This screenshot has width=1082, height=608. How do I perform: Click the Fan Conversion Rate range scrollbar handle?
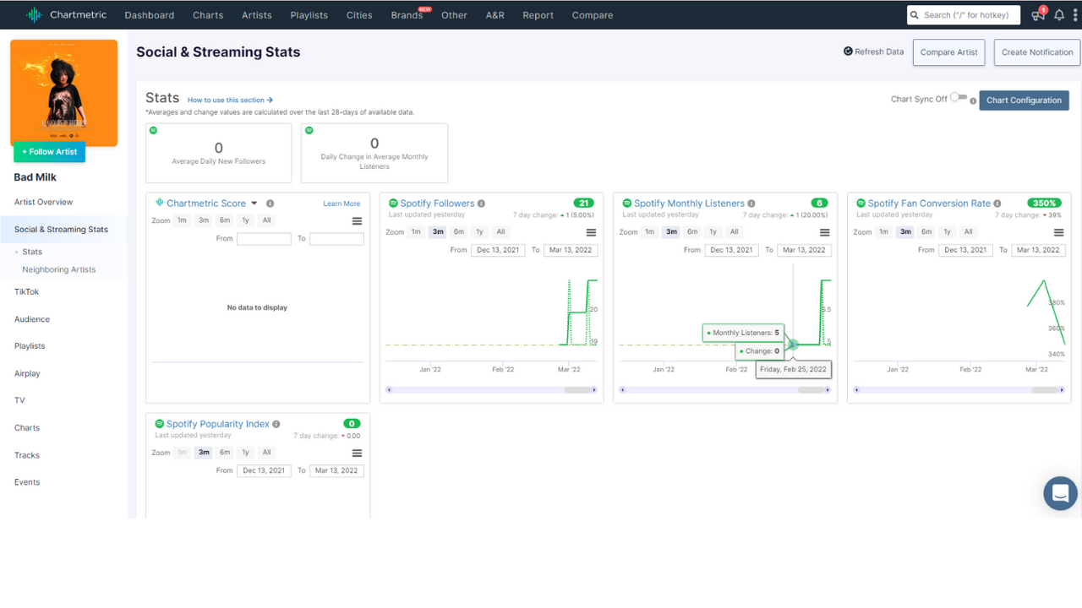(x=1045, y=390)
